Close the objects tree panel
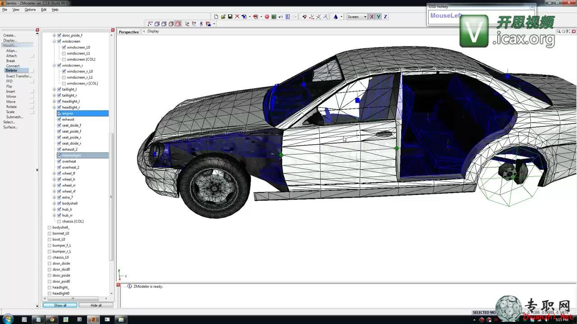Viewport: 577px width, 324px height. coord(113,30)
